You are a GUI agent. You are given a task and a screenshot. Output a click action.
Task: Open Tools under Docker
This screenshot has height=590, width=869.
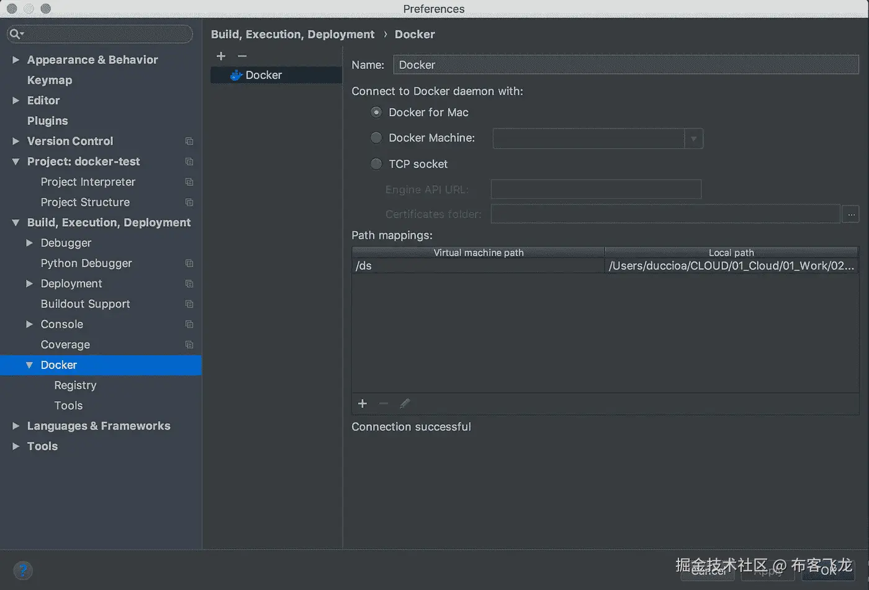pos(68,406)
